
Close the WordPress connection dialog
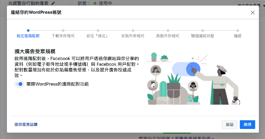[253, 13]
